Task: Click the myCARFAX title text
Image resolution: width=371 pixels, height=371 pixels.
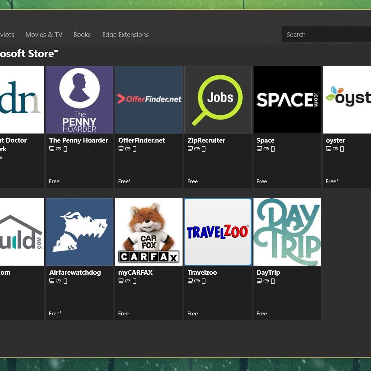Action: pyautogui.click(x=135, y=272)
